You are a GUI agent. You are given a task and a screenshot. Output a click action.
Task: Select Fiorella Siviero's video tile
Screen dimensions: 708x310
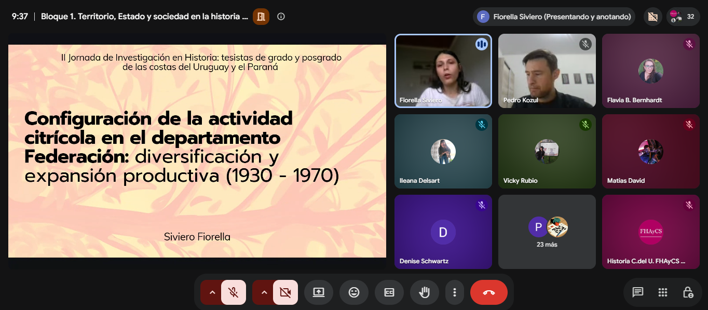click(x=443, y=71)
